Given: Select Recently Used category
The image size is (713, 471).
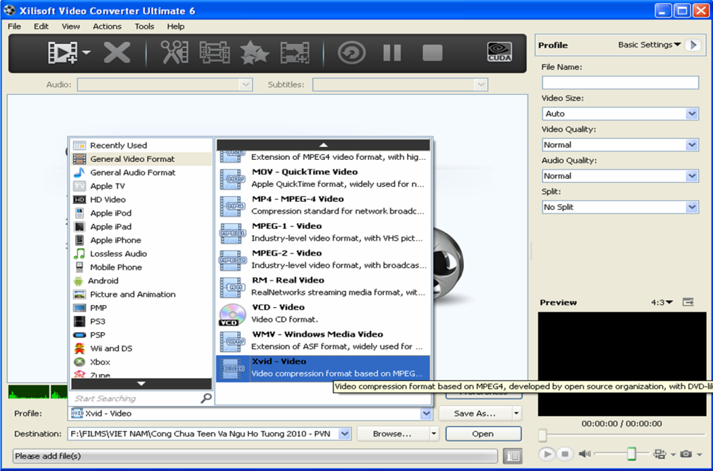Looking at the screenshot, I should tap(141, 145).
